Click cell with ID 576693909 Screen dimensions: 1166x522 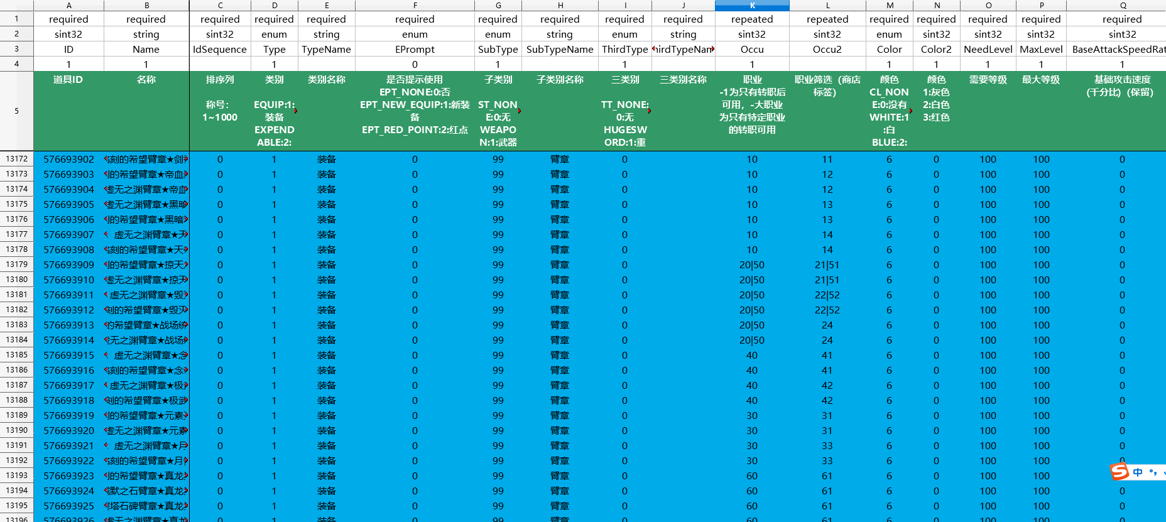coord(68,265)
